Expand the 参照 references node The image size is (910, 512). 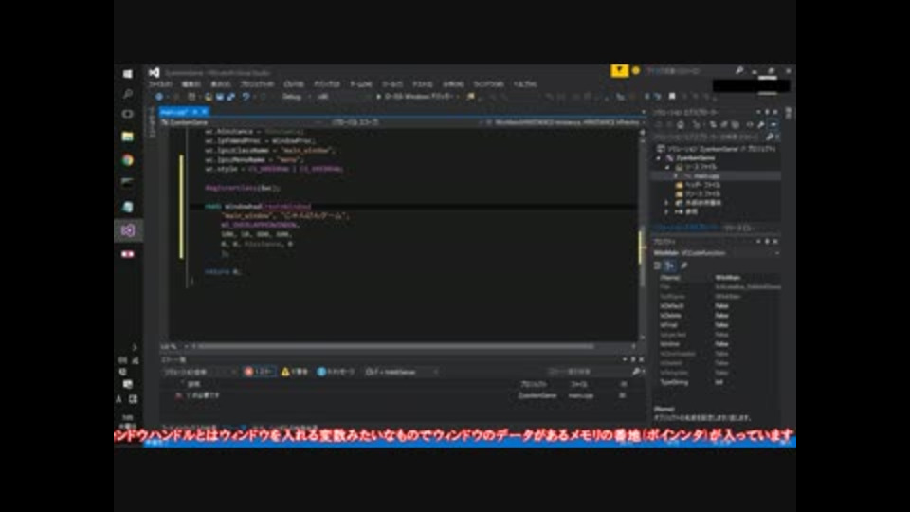[666, 211]
